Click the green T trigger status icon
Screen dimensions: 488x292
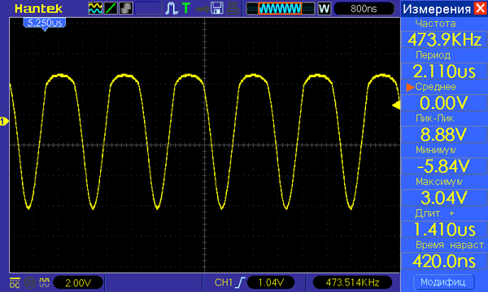tap(186, 8)
